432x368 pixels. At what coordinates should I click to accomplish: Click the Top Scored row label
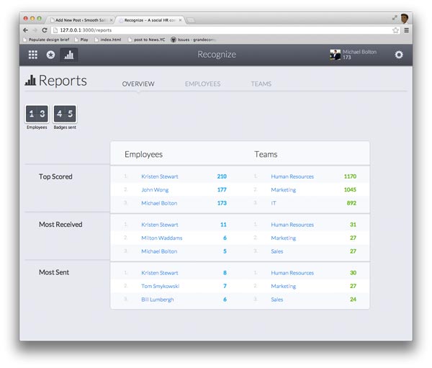click(55, 176)
